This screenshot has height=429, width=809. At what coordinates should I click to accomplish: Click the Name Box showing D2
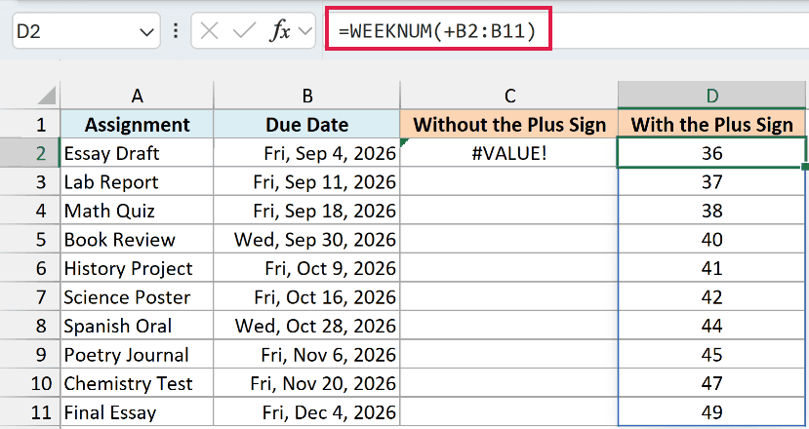point(86,31)
